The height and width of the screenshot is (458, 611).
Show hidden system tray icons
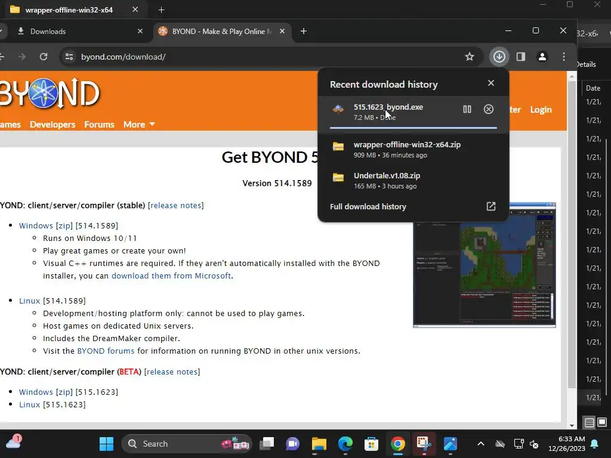pos(481,444)
